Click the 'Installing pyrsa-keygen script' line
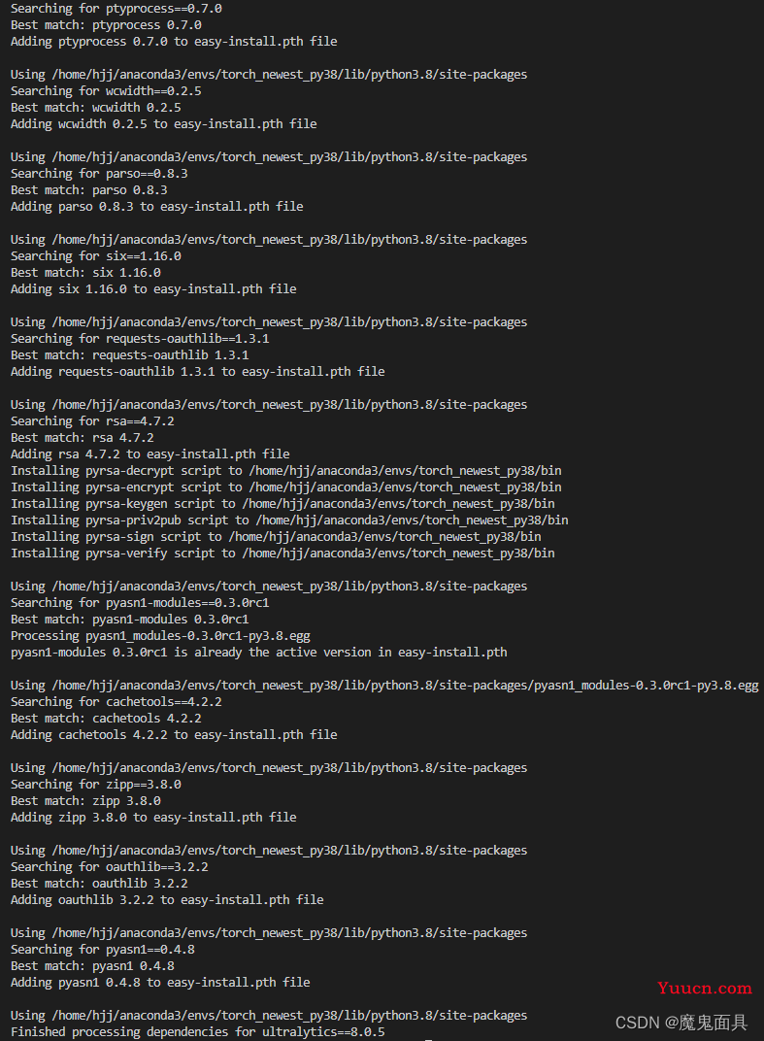764x1041 pixels. [x=282, y=504]
